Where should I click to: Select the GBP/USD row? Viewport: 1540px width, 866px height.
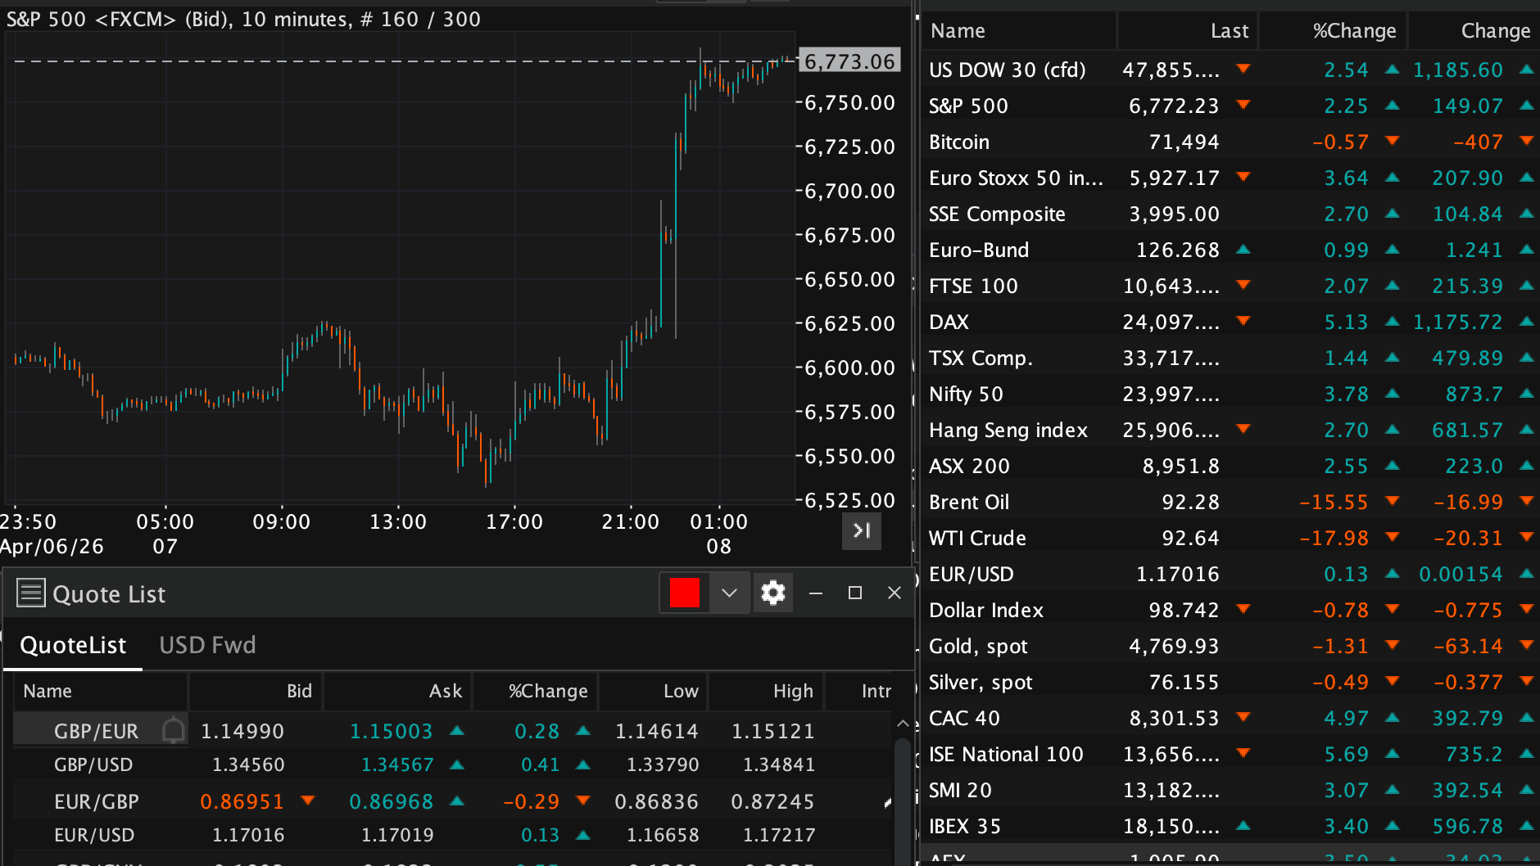452,765
